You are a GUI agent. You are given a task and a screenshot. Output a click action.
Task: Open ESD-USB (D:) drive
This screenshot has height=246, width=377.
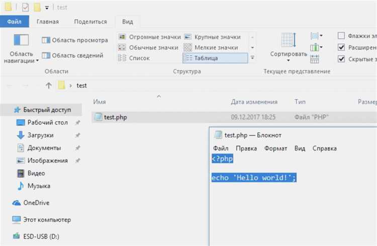point(41,236)
